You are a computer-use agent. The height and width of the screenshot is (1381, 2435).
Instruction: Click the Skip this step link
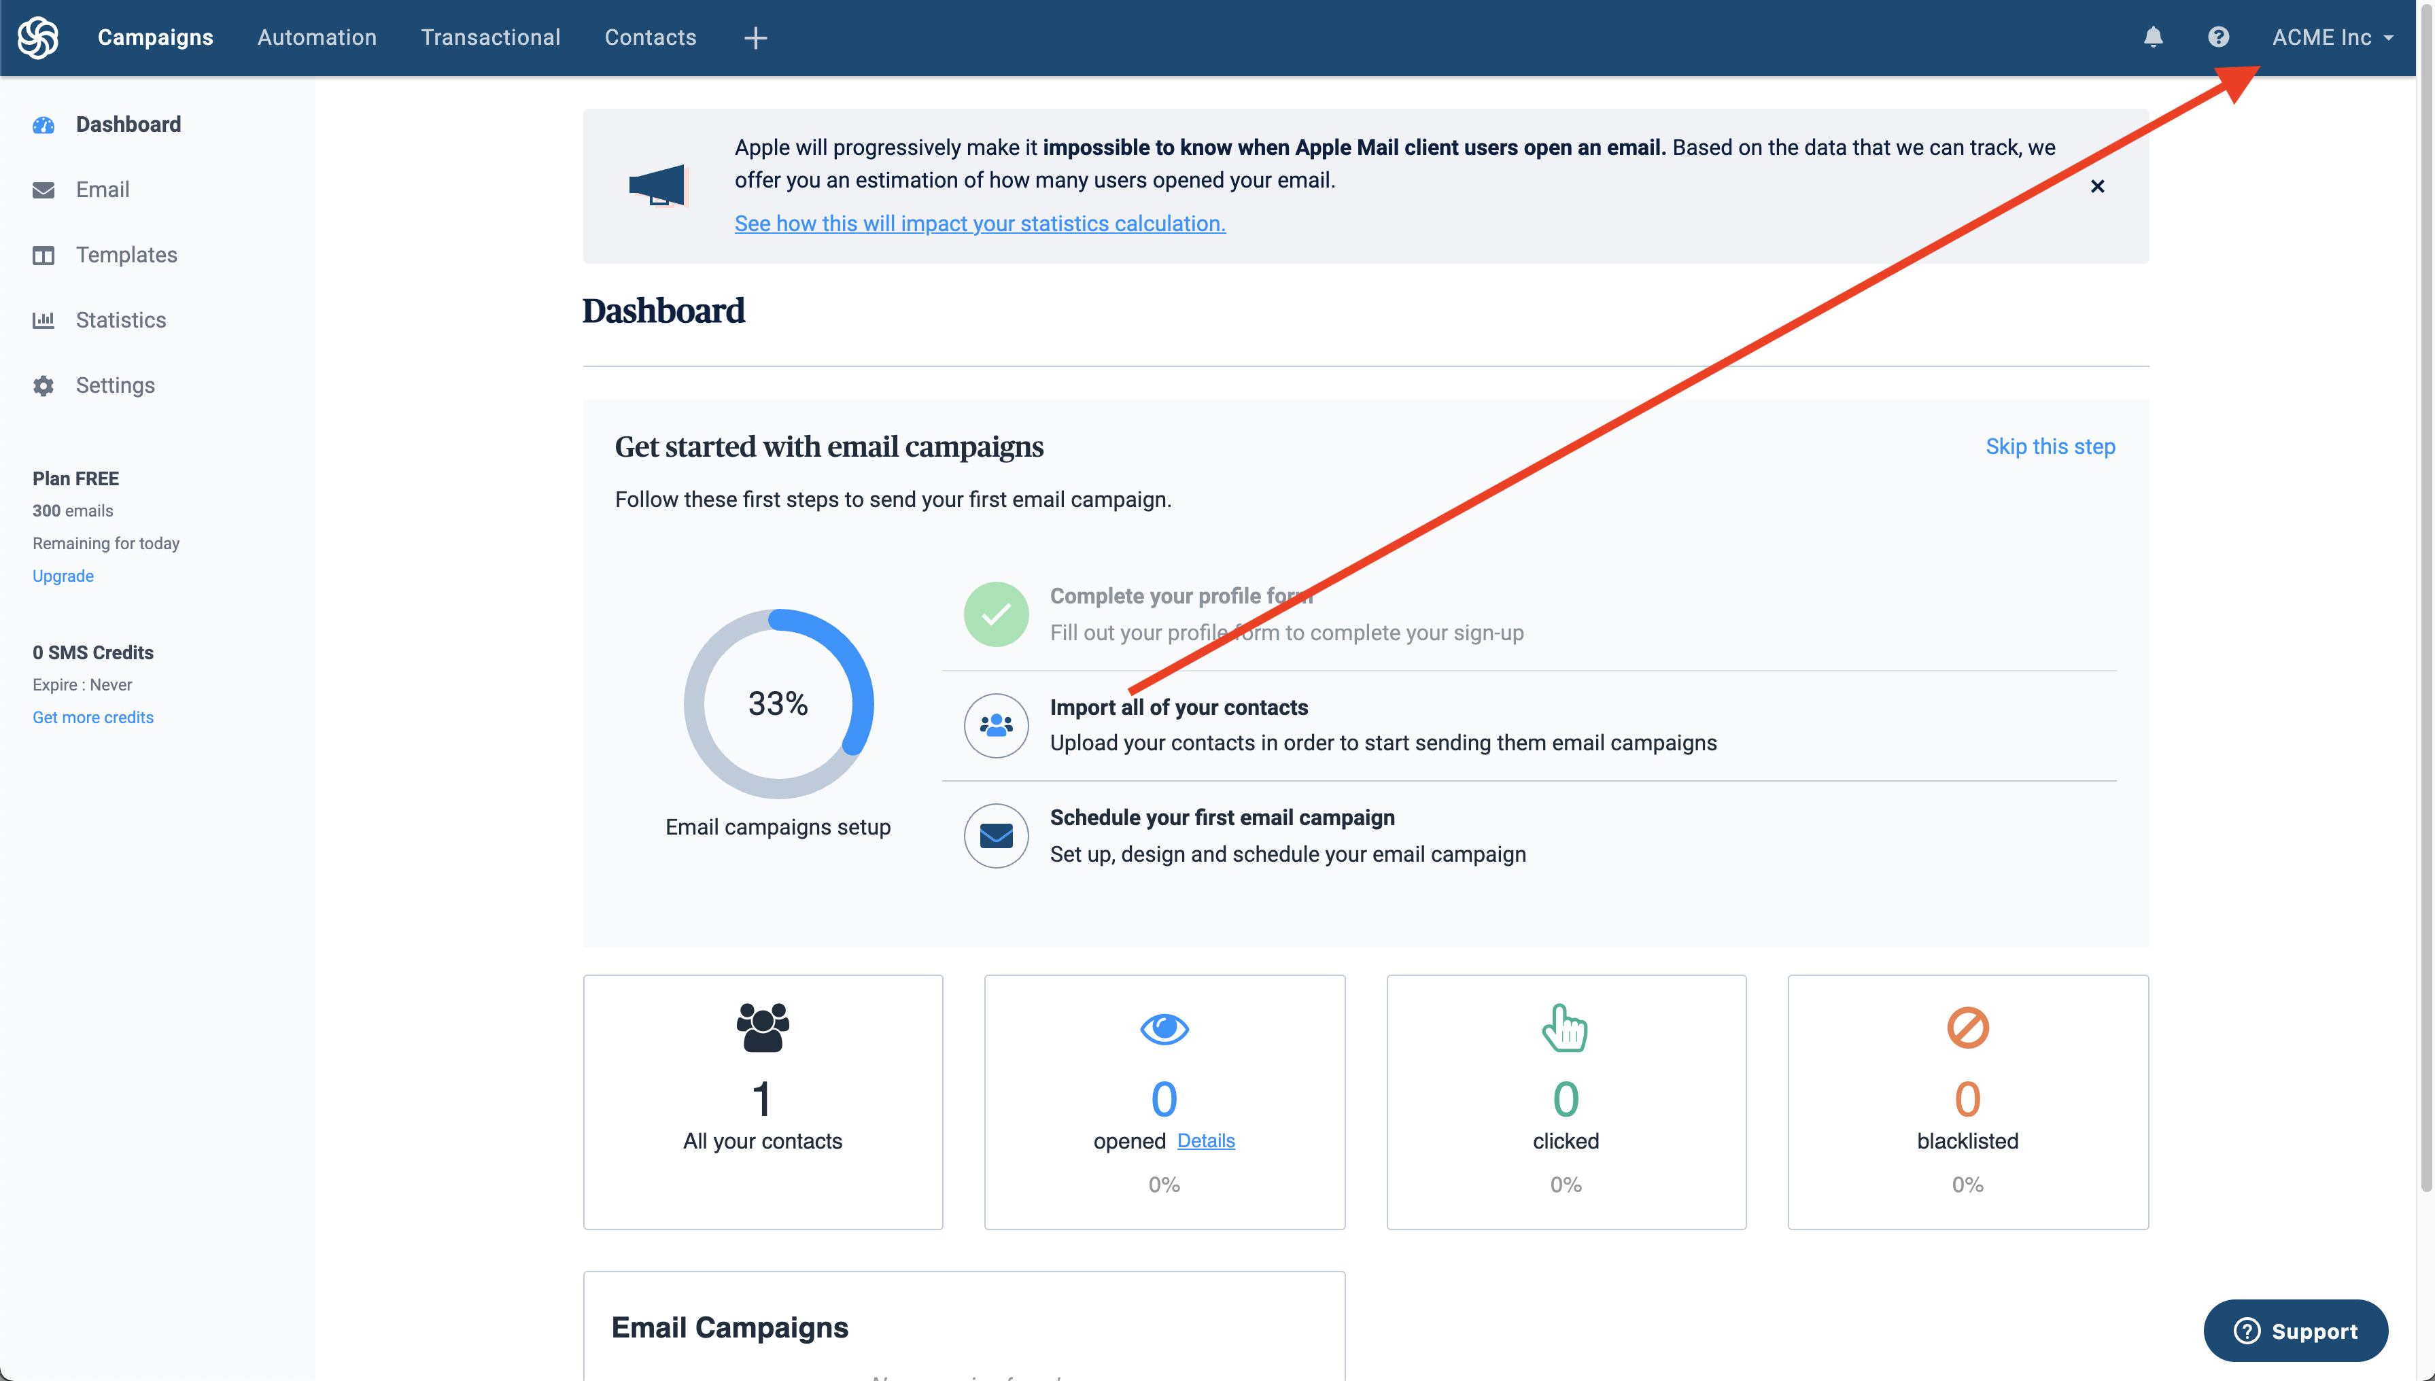click(2050, 447)
